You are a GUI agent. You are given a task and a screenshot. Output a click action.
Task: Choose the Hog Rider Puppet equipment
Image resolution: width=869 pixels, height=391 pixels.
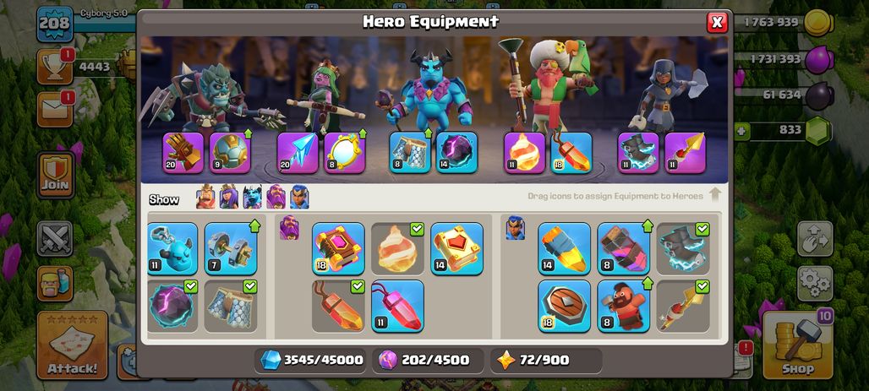[624, 307]
